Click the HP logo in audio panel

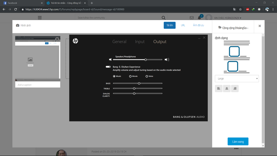point(75,41)
